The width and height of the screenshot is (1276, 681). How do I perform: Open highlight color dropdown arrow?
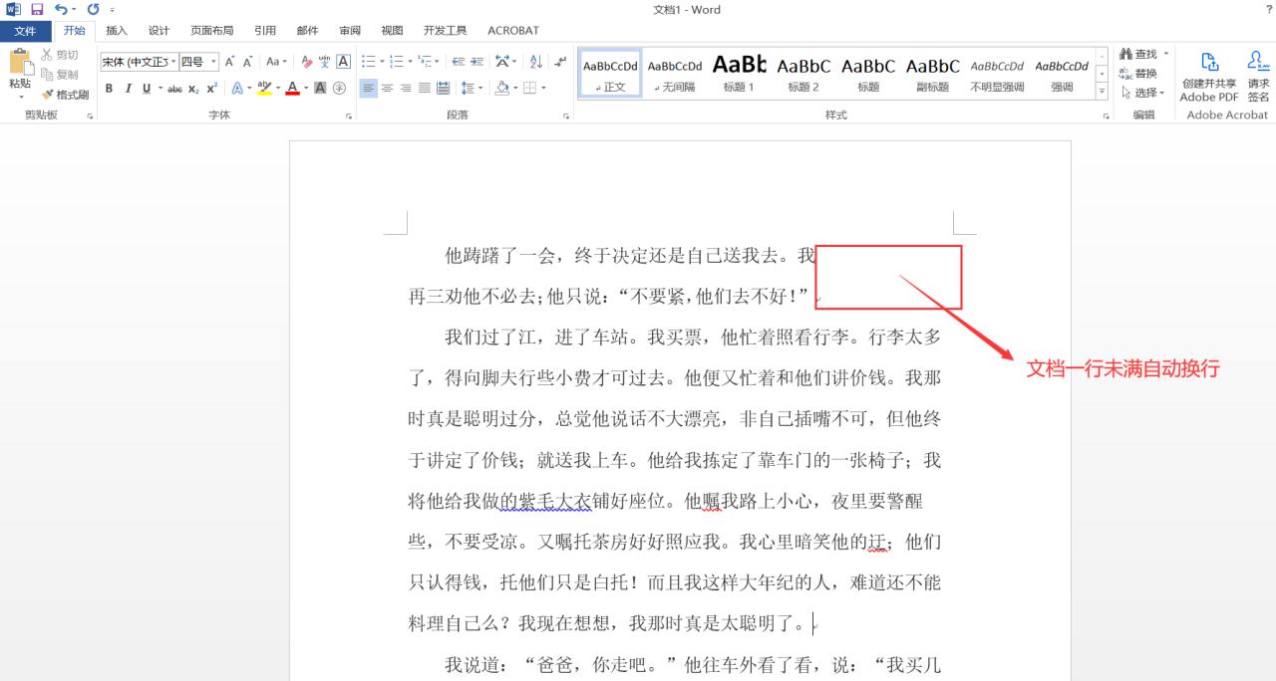tap(277, 89)
